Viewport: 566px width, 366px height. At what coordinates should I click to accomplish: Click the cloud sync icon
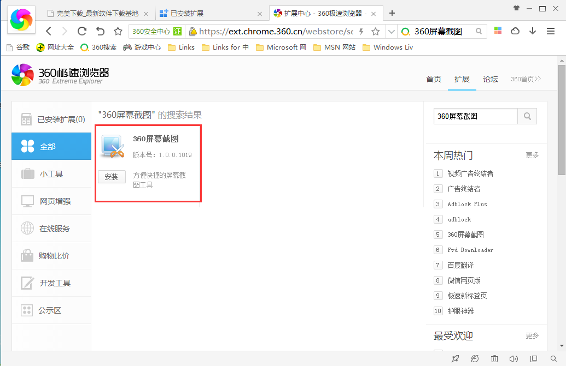515,31
